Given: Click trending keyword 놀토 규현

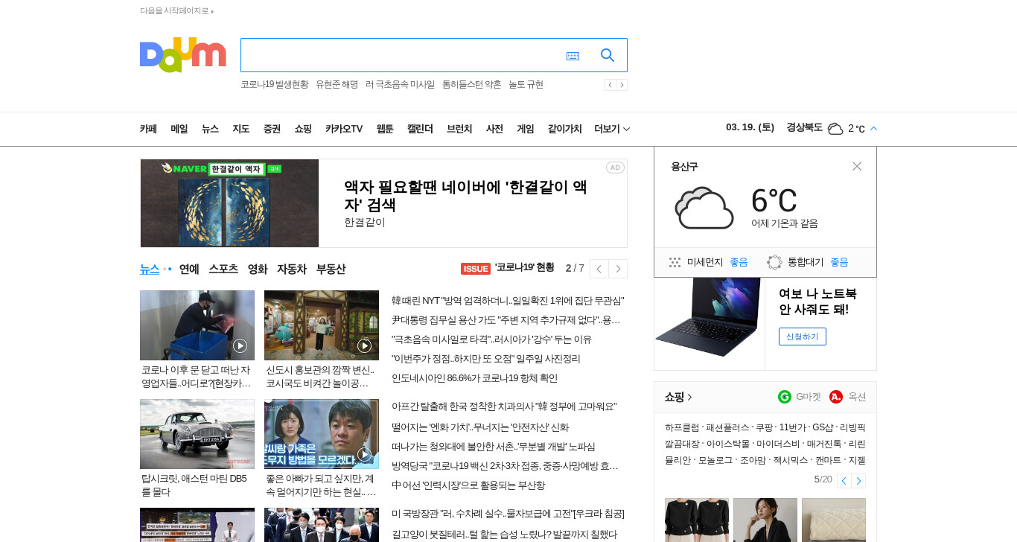Looking at the screenshot, I should (x=526, y=85).
